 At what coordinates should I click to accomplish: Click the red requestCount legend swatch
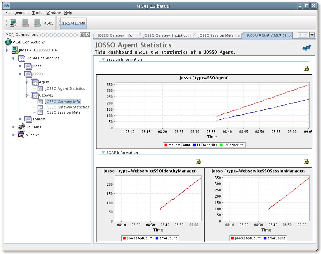point(166,145)
